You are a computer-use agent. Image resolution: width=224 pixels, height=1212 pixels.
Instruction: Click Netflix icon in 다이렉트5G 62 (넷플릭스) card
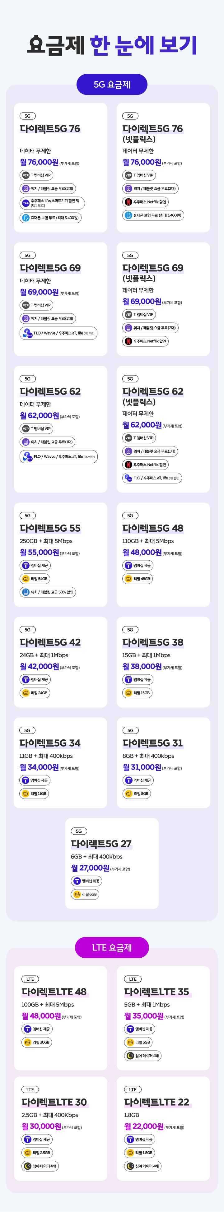point(128,465)
